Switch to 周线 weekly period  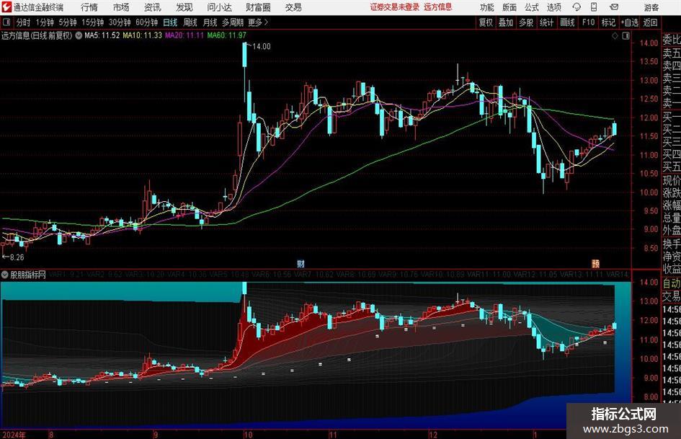coord(190,22)
